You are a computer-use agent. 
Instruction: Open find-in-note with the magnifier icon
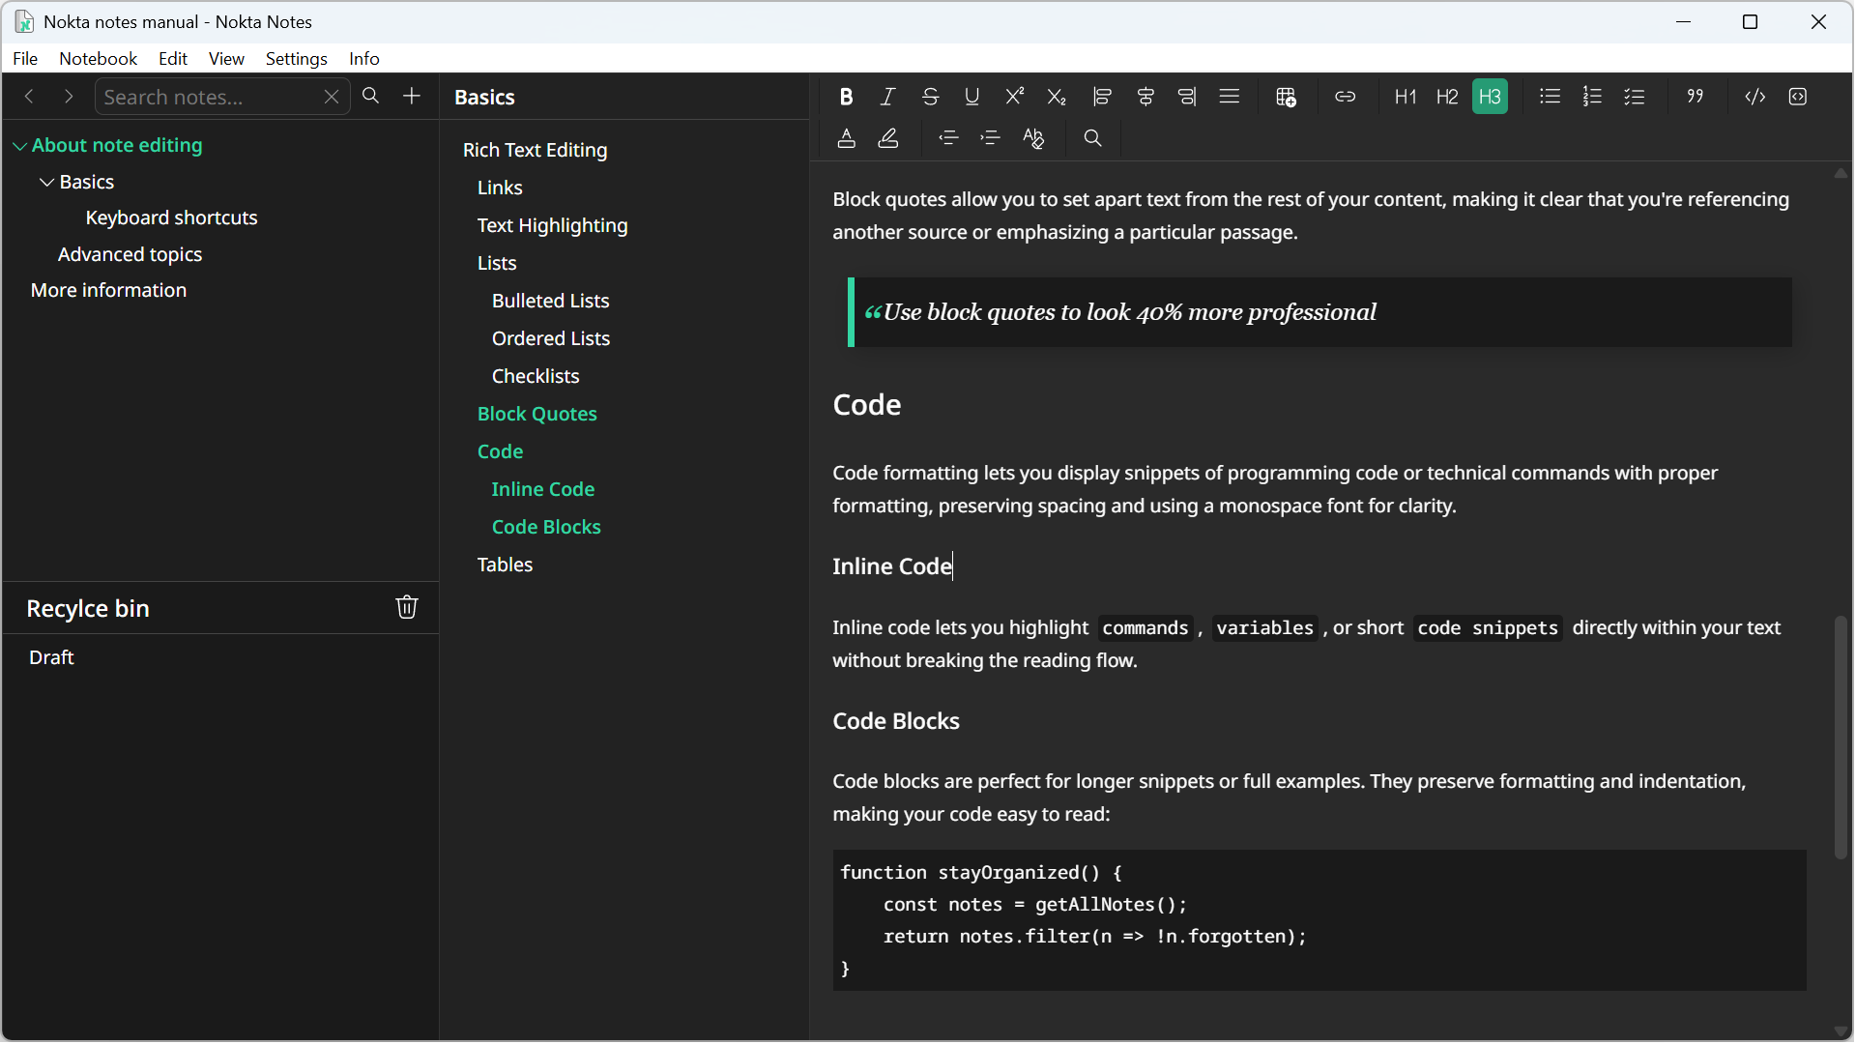(1093, 138)
